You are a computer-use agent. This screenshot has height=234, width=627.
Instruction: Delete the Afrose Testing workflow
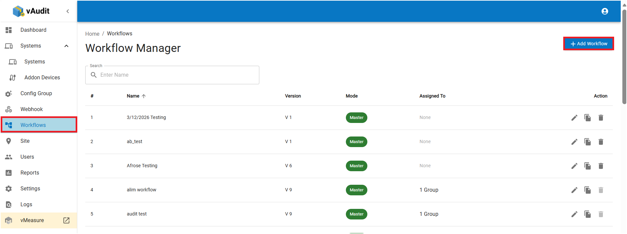point(601,166)
